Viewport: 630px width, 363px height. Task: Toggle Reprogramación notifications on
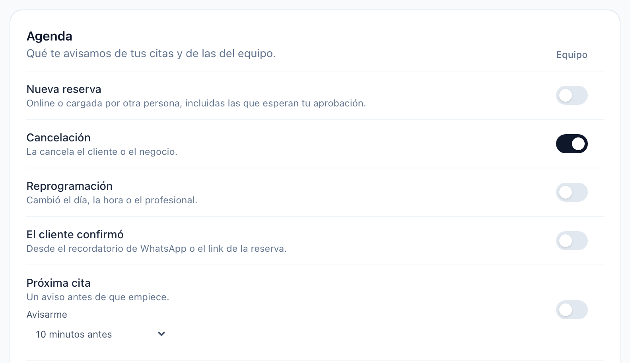coord(572,192)
